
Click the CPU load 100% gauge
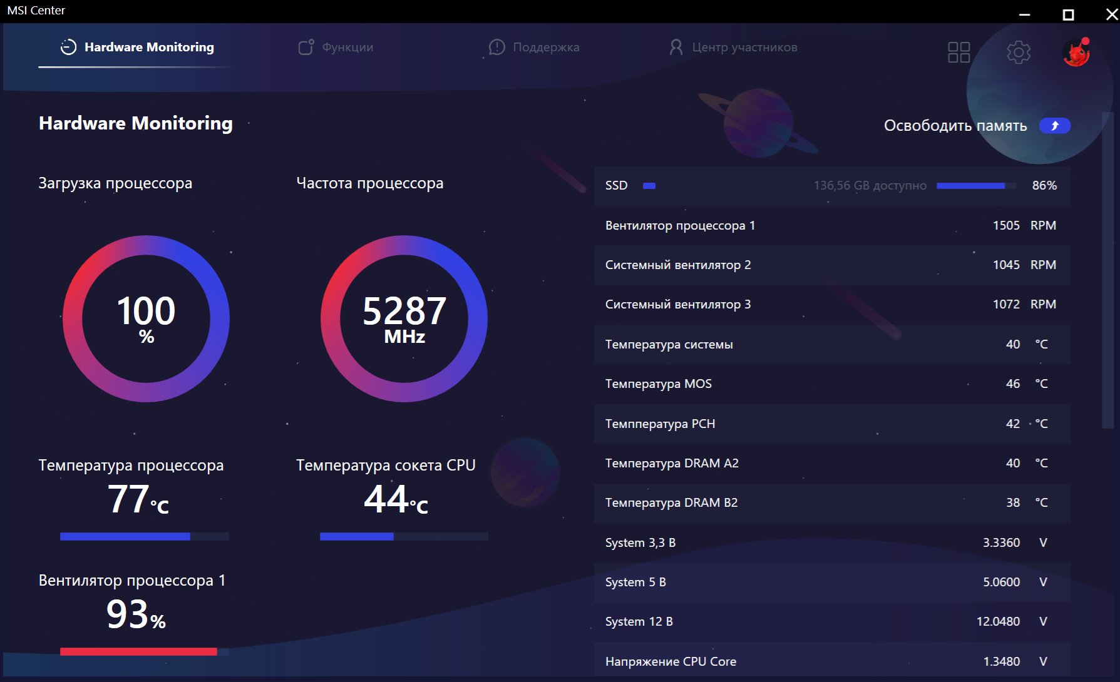coord(146,318)
